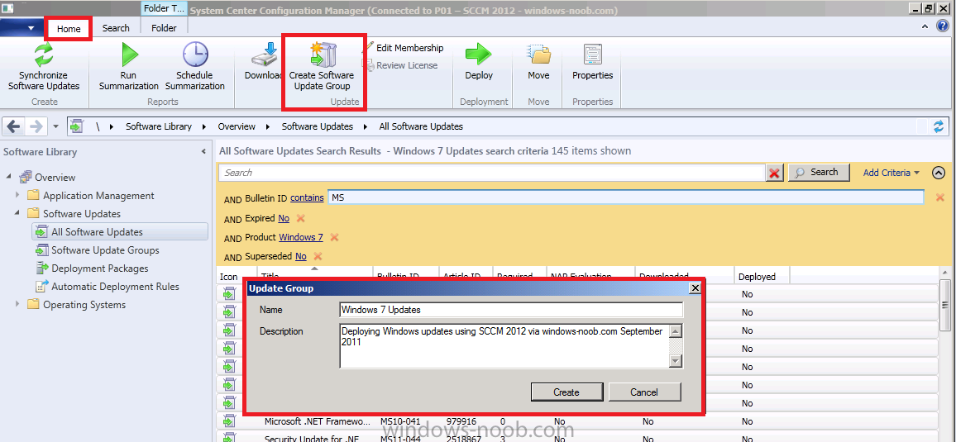Remove the Expired criterion
The width and height of the screenshot is (956, 442).
pyautogui.click(x=300, y=218)
